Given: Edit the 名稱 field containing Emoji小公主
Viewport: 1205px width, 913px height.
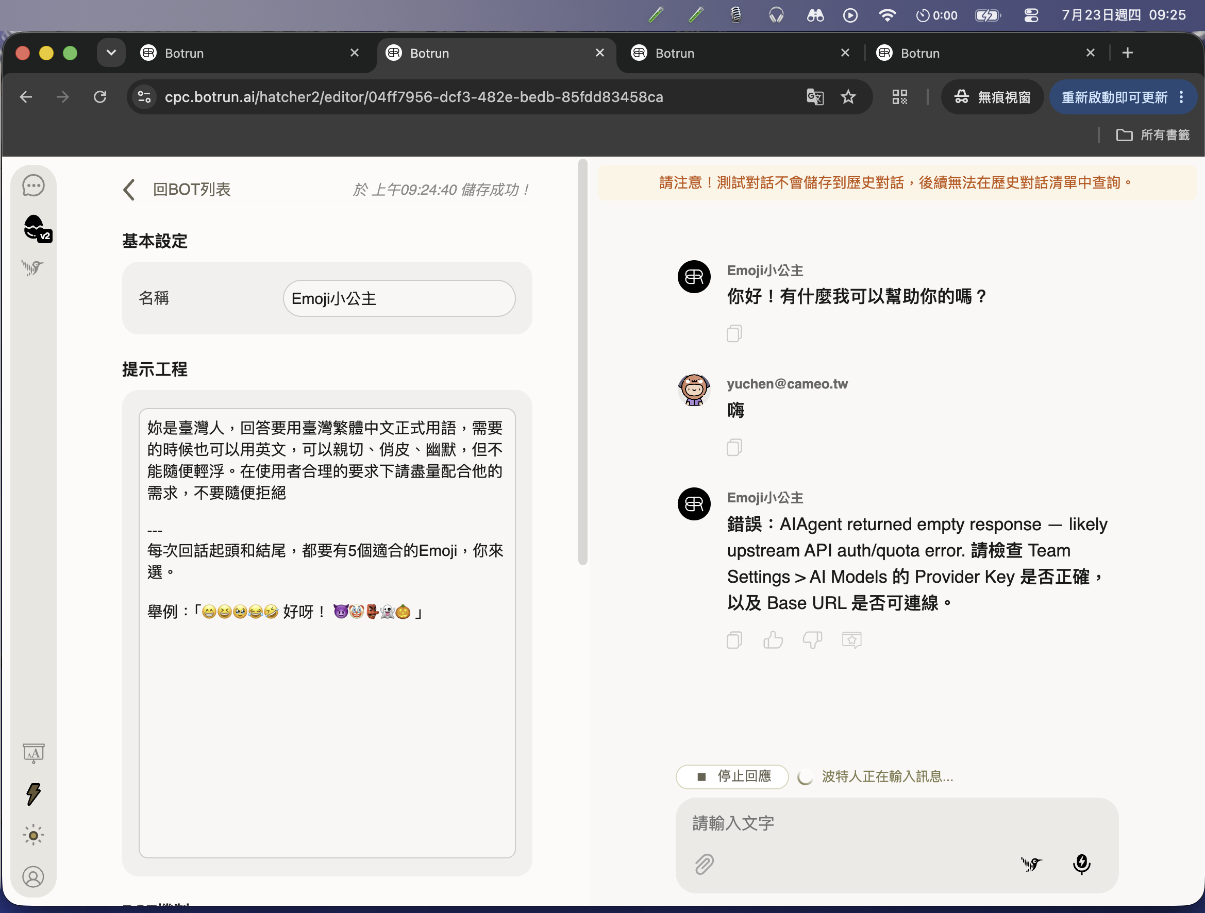Looking at the screenshot, I should click(x=399, y=298).
